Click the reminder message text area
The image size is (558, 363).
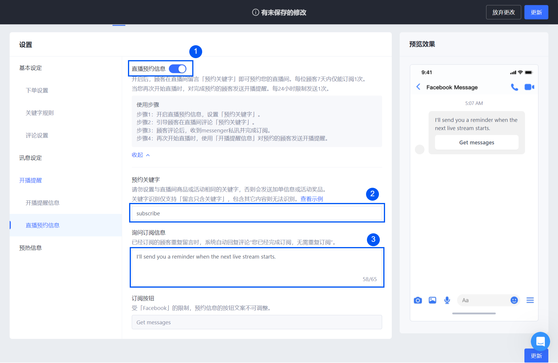[x=257, y=268]
